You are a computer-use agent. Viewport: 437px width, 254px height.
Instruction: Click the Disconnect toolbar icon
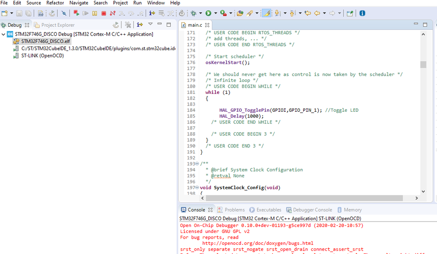pos(112,13)
